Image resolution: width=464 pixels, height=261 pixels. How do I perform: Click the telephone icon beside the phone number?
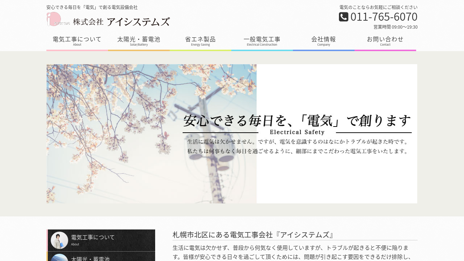coord(343,17)
